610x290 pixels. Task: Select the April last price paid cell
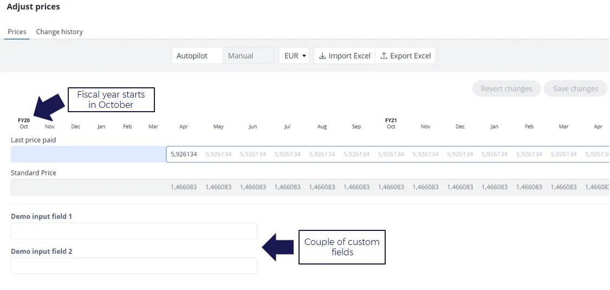(184, 154)
